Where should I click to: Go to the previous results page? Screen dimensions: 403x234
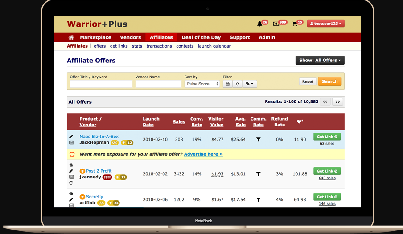(325, 102)
